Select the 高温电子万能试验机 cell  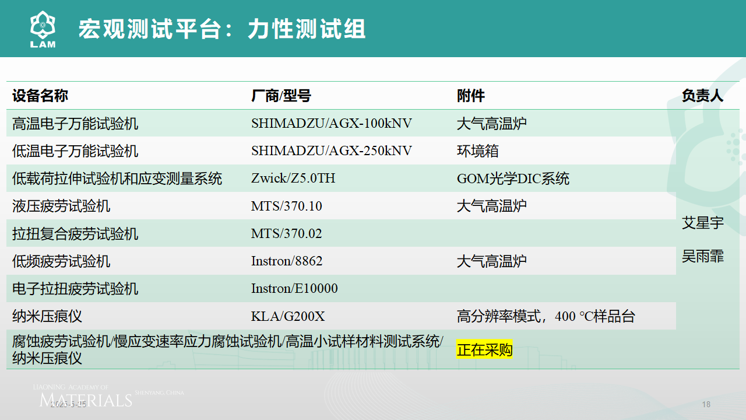[75, 124]
